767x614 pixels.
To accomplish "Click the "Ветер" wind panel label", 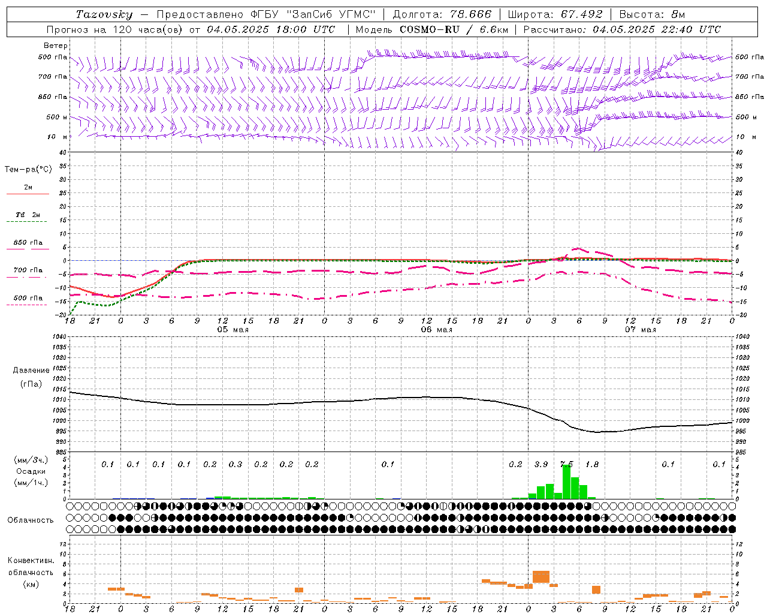I will (x=56, y=46).
